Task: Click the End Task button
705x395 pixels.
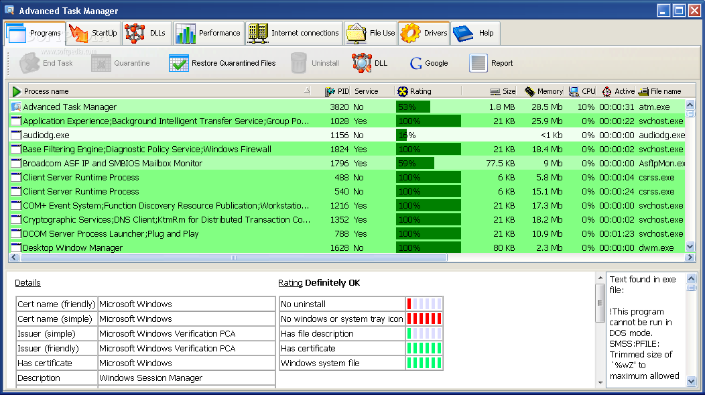Action: [x=46, y=63]
